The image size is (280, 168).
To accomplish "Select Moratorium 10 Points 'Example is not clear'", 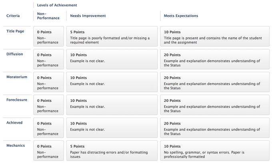I will click(x=112, y=82).
